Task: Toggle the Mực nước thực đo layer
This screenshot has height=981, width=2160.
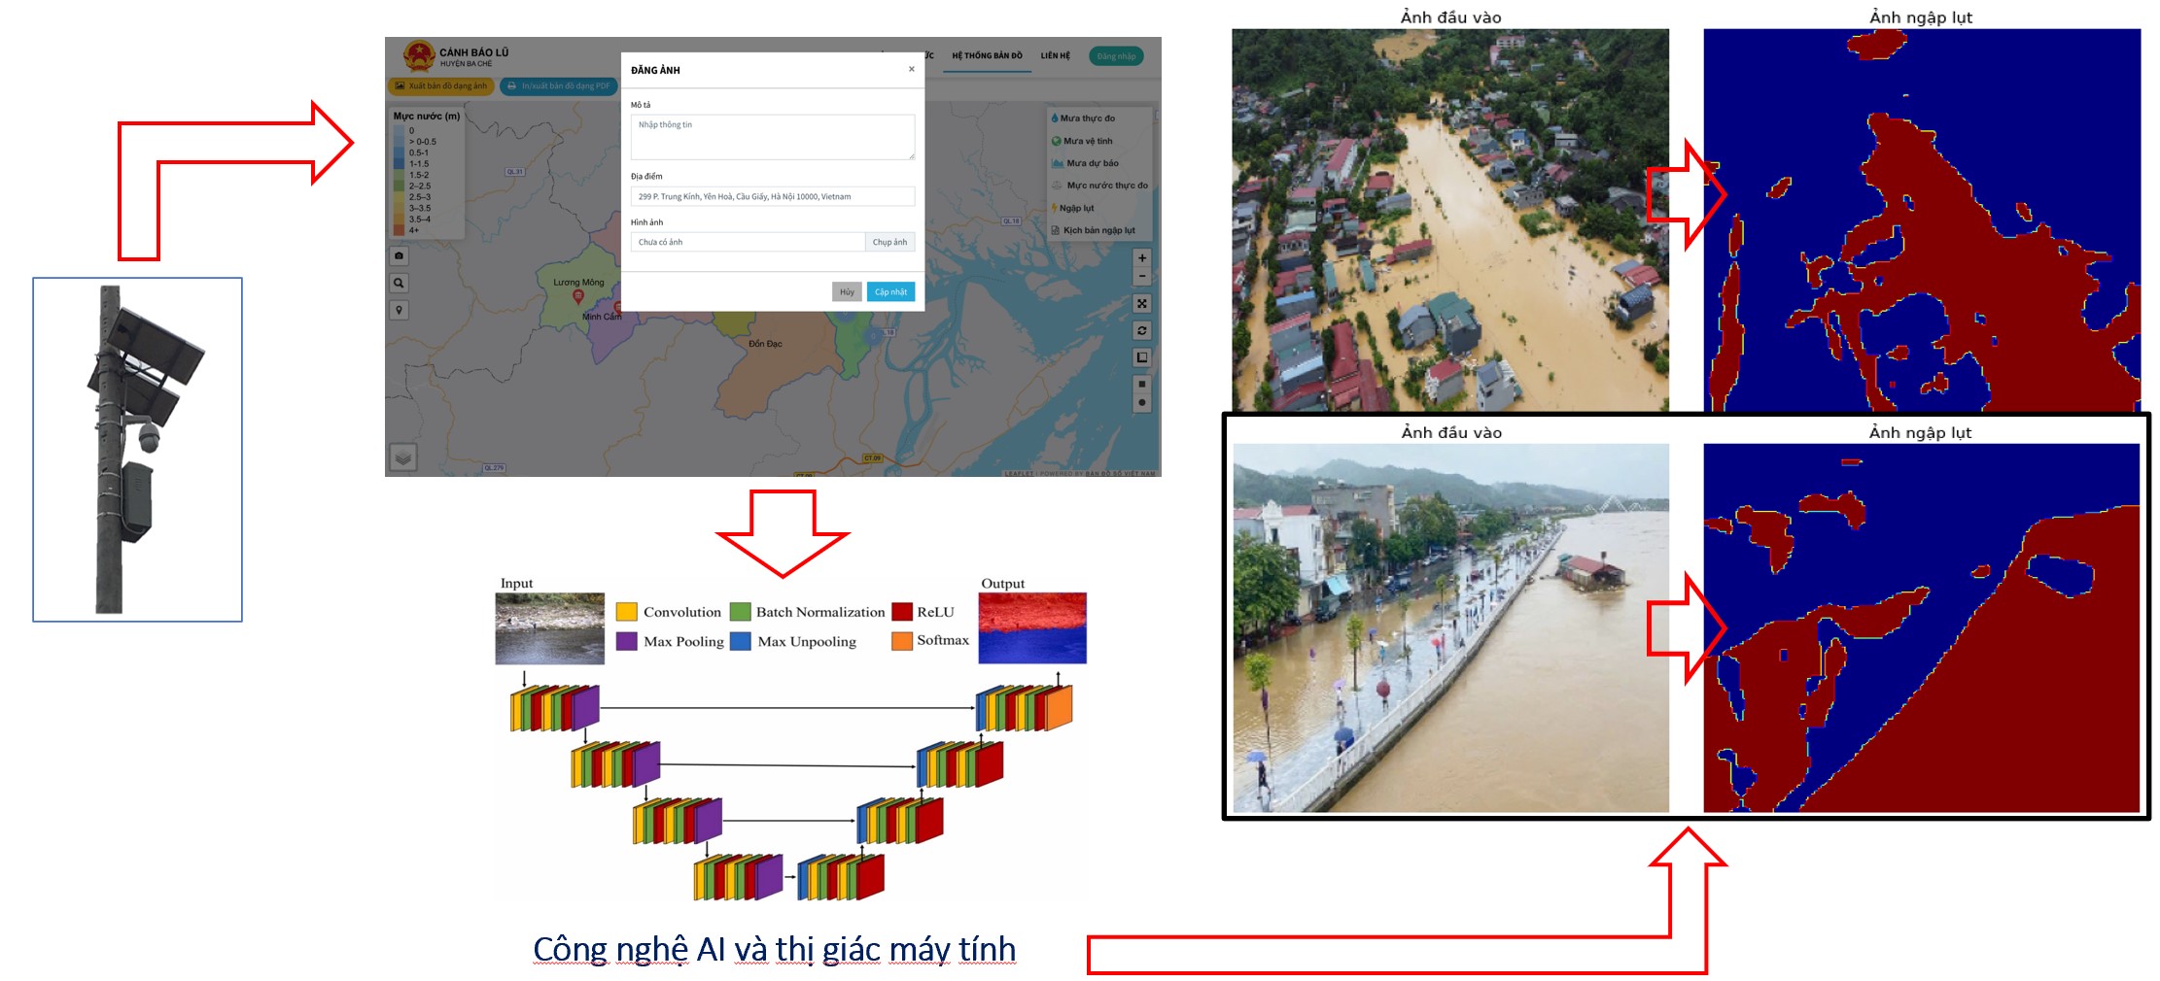Action: pos(1099,186)
